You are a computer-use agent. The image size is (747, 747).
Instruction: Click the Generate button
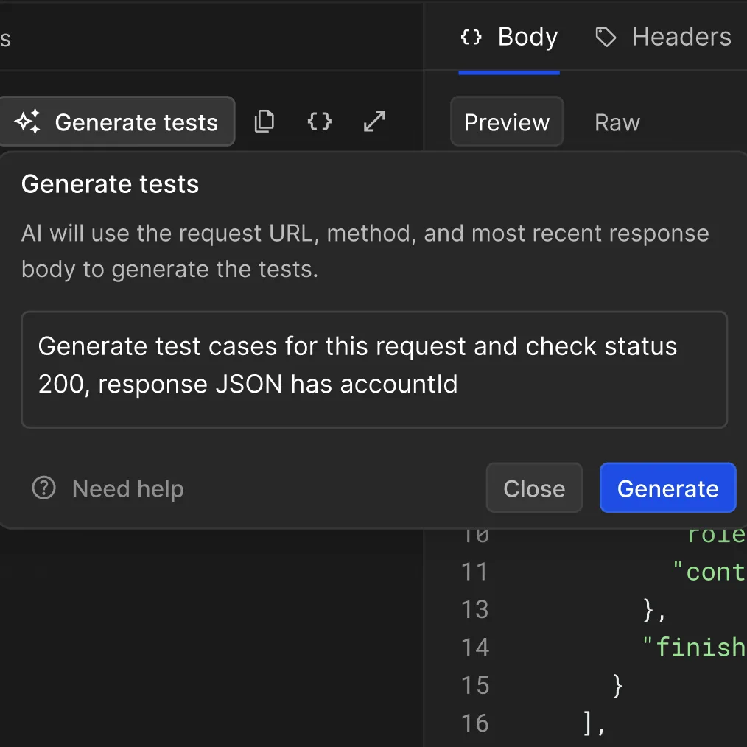[667, 488]
